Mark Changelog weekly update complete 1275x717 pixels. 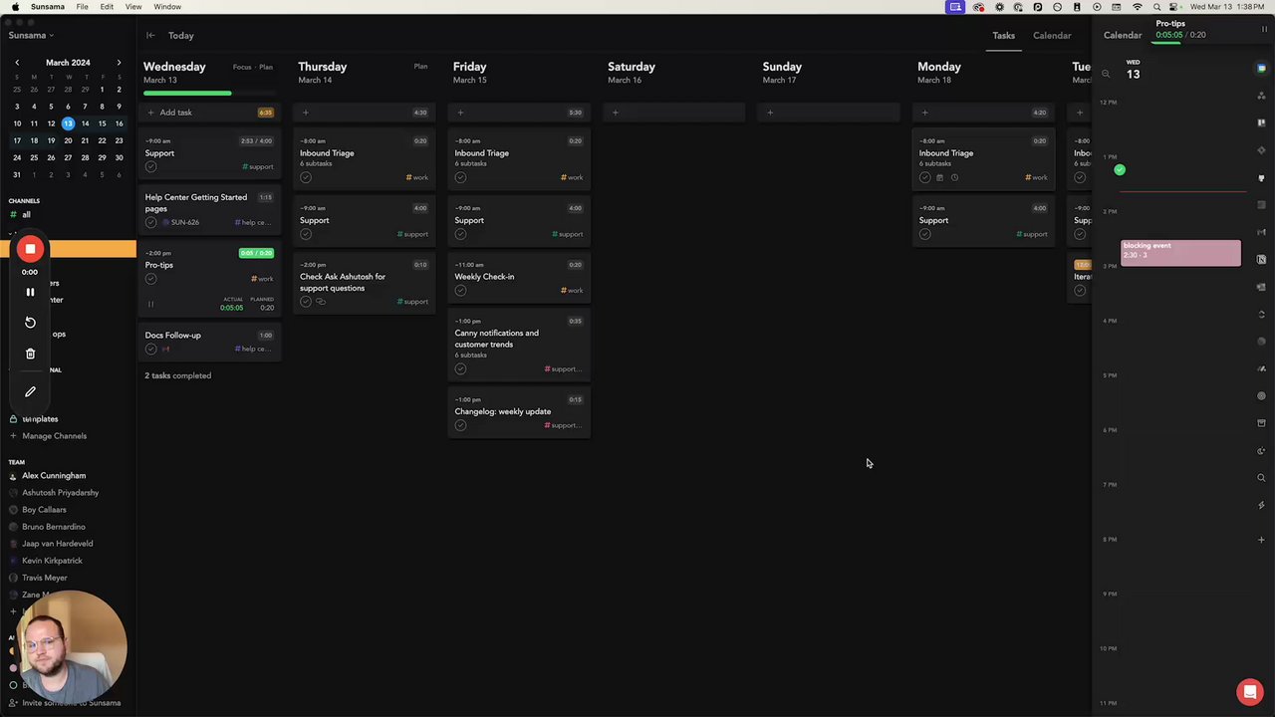pyautogui.click(x=460, y=425)
